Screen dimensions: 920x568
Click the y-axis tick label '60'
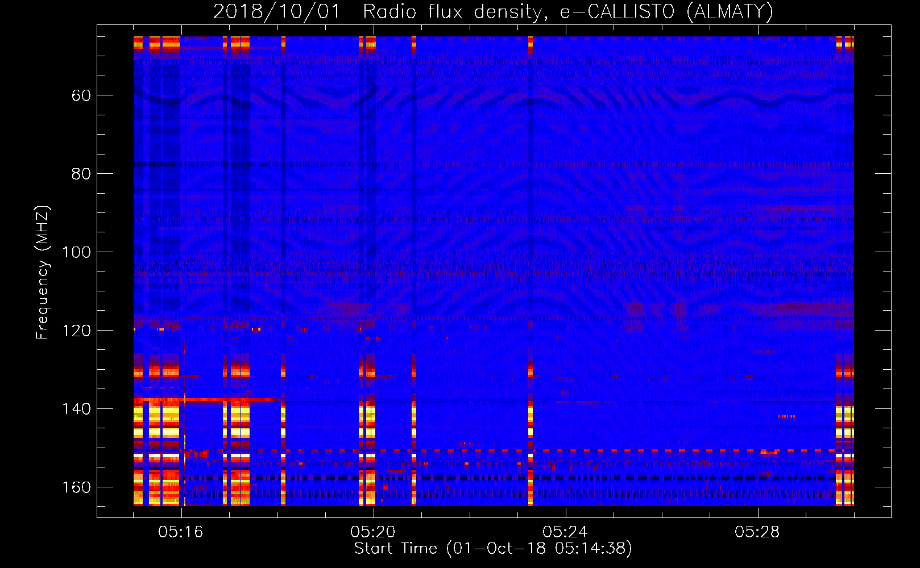81,95
